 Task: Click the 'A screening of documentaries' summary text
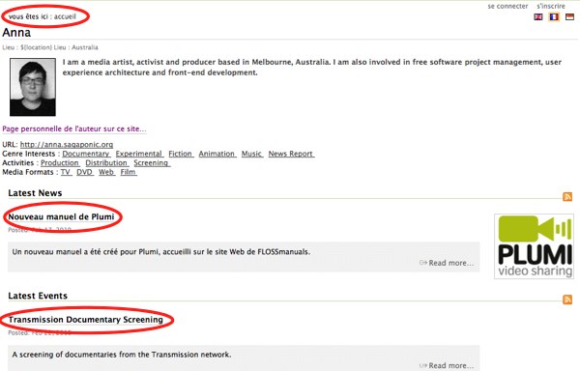(122, 355)
